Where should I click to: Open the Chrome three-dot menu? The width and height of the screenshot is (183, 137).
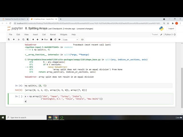[x=180, y=23]
